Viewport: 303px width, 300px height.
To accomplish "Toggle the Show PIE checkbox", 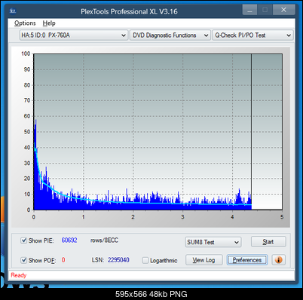I will tap(23, 240).
